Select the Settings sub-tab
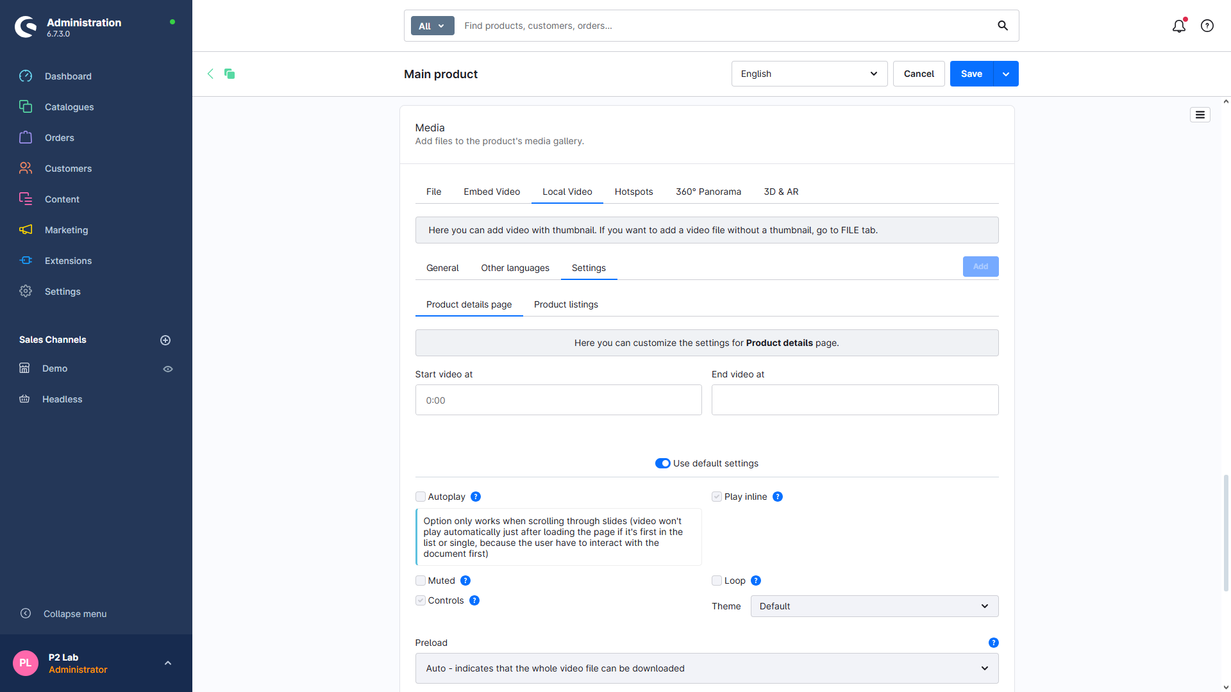The image size is (1231, 692). 589,268
